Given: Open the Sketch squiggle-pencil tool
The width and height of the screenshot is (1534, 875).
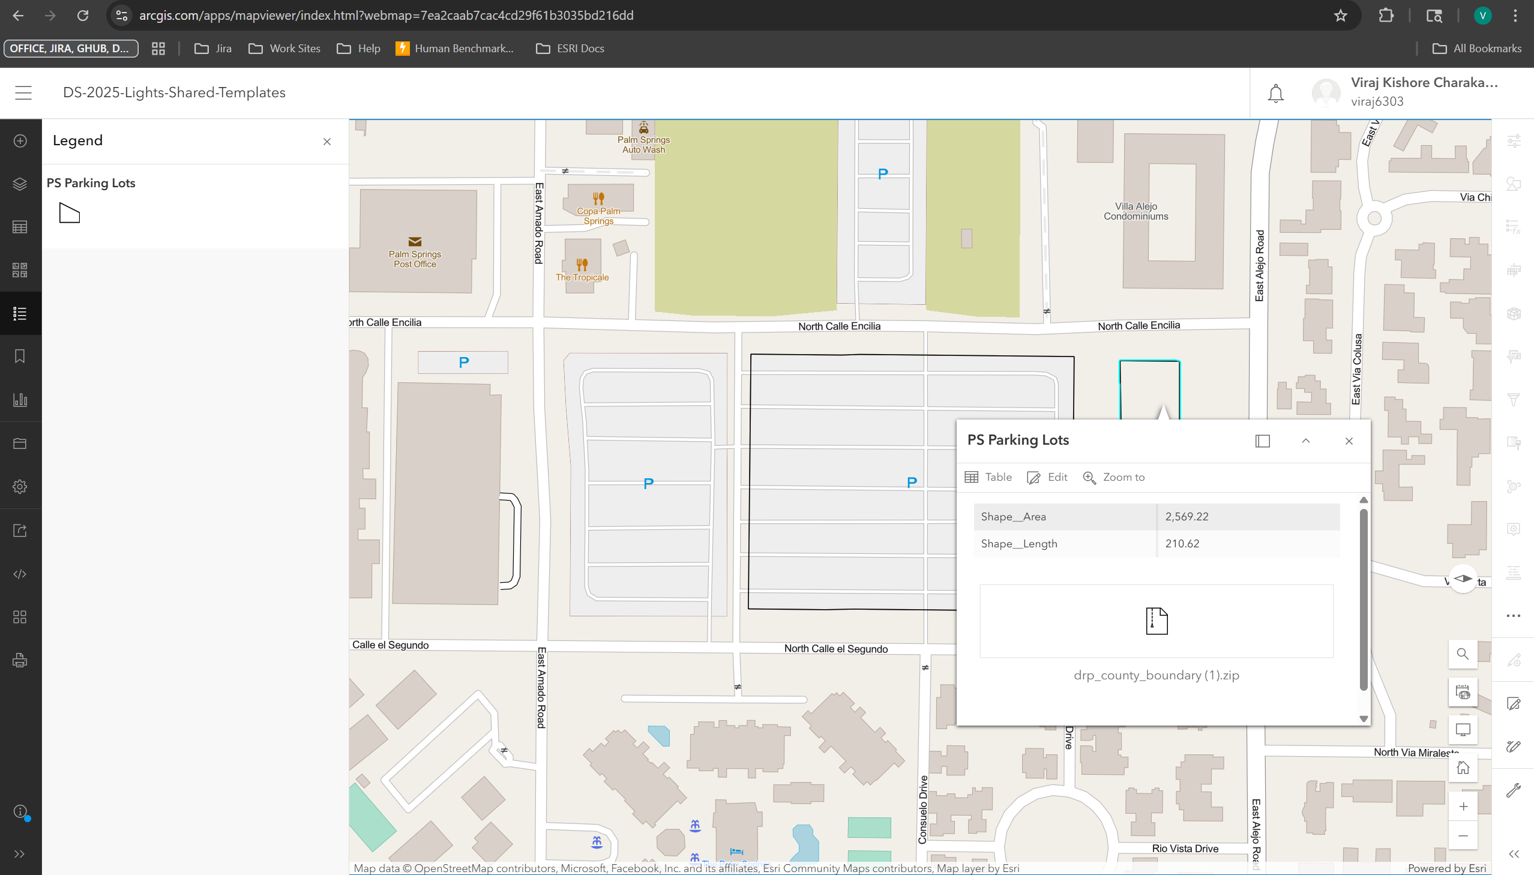Looking at the screenshot, I should (1514, 747).
